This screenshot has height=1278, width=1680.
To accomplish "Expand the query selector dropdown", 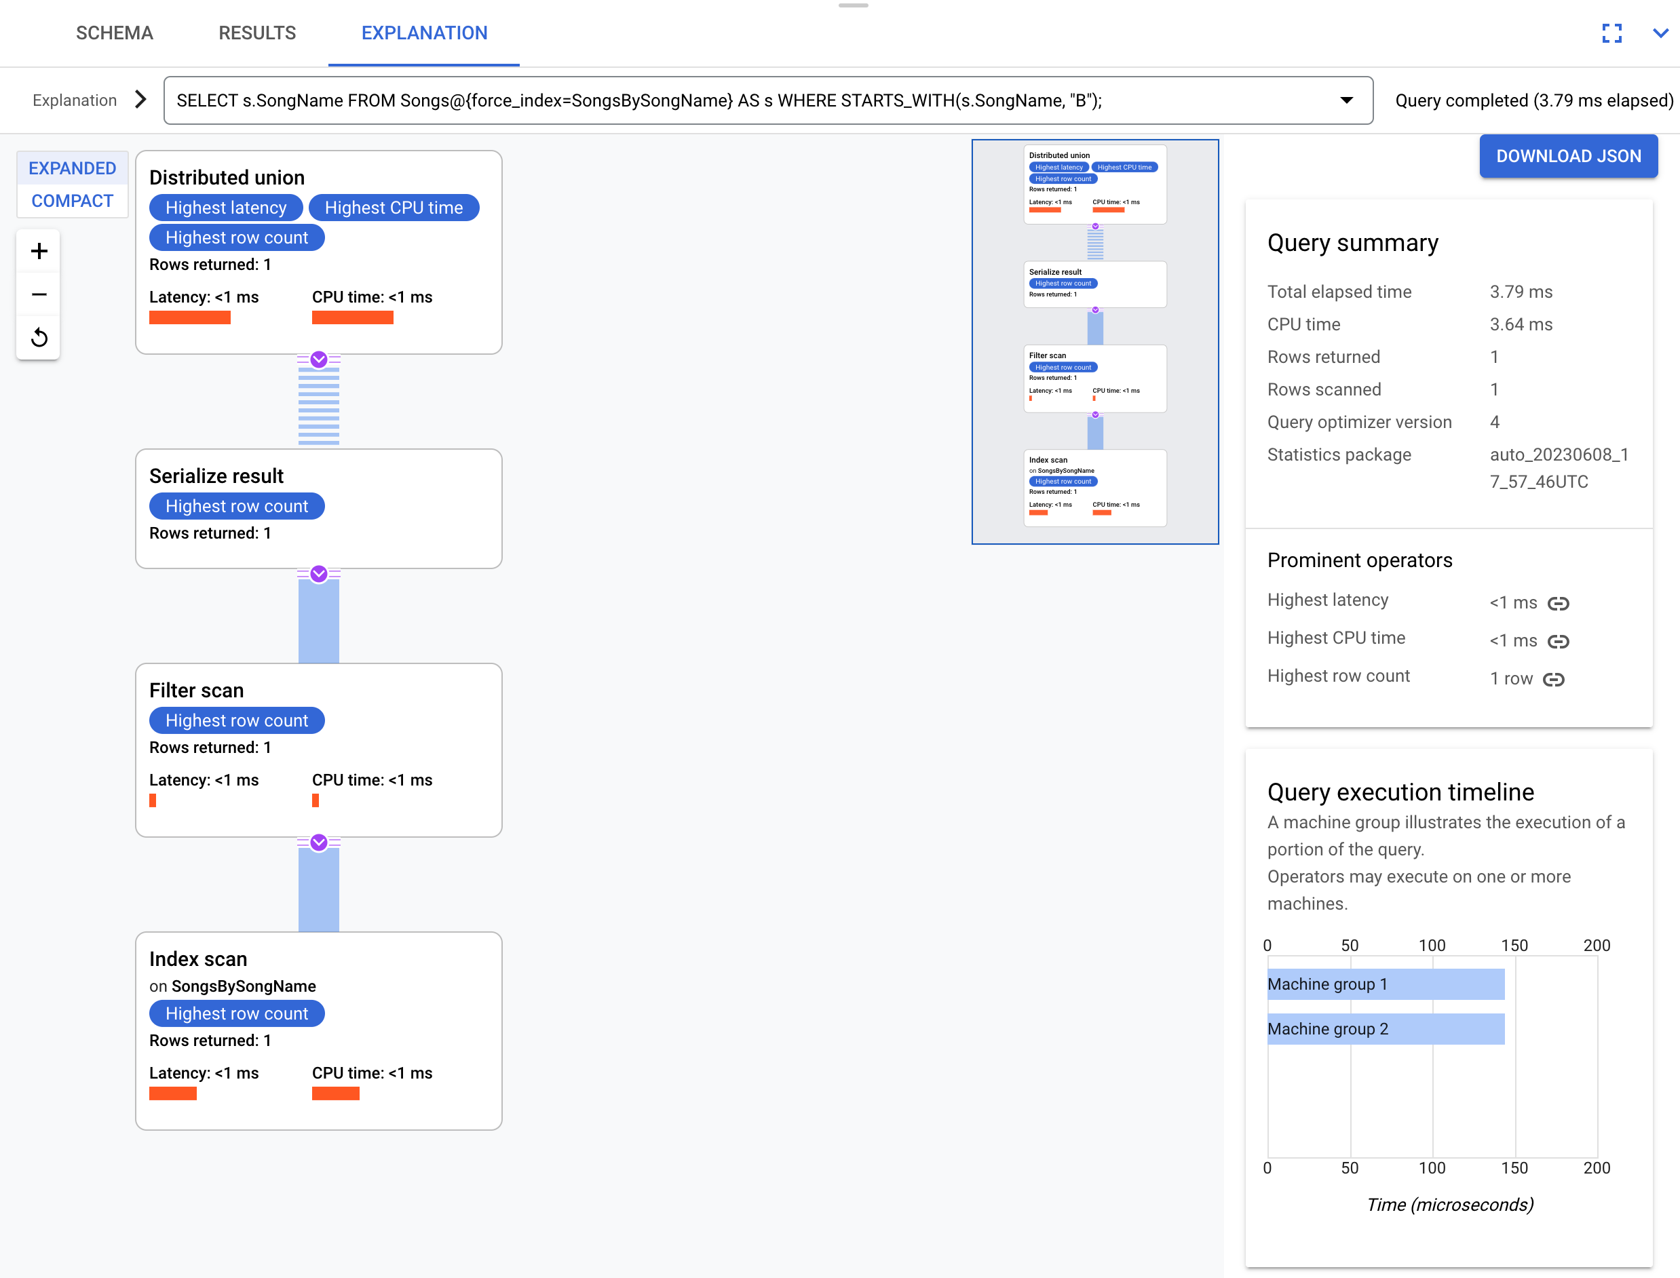I will 1345,100.
